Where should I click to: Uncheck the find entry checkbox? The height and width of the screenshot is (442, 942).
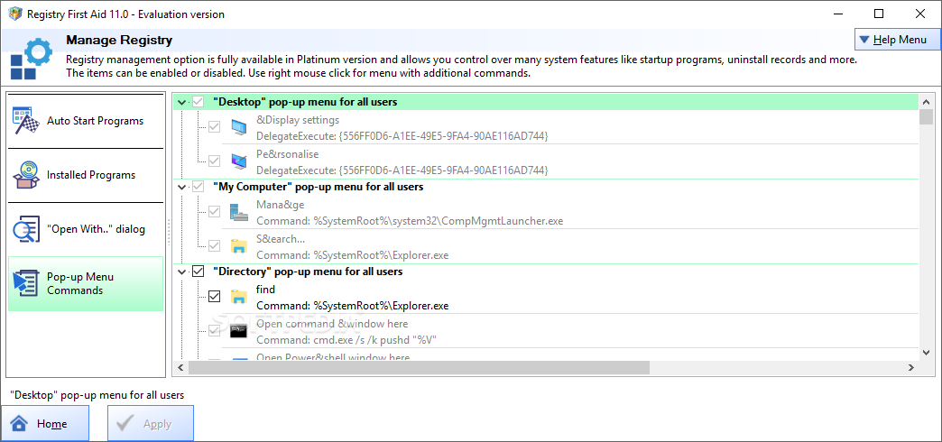point(215,297)
